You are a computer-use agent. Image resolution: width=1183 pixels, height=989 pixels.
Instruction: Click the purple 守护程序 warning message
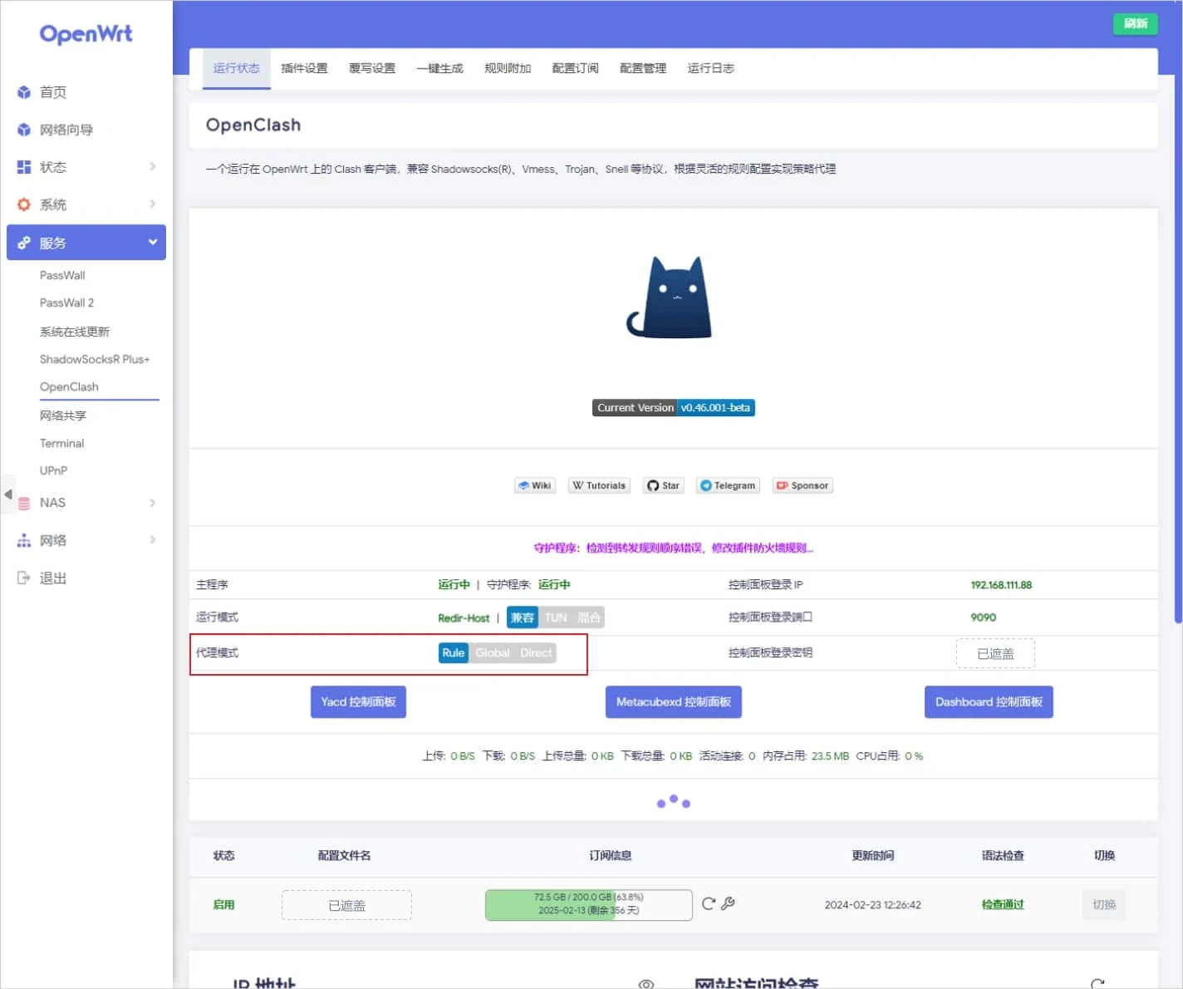click(x=674, y=549)
